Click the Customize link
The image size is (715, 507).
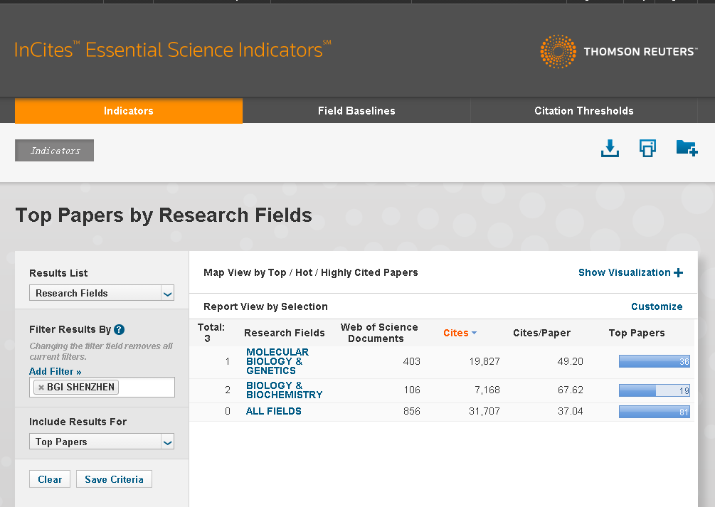click(x=657, y=306)
